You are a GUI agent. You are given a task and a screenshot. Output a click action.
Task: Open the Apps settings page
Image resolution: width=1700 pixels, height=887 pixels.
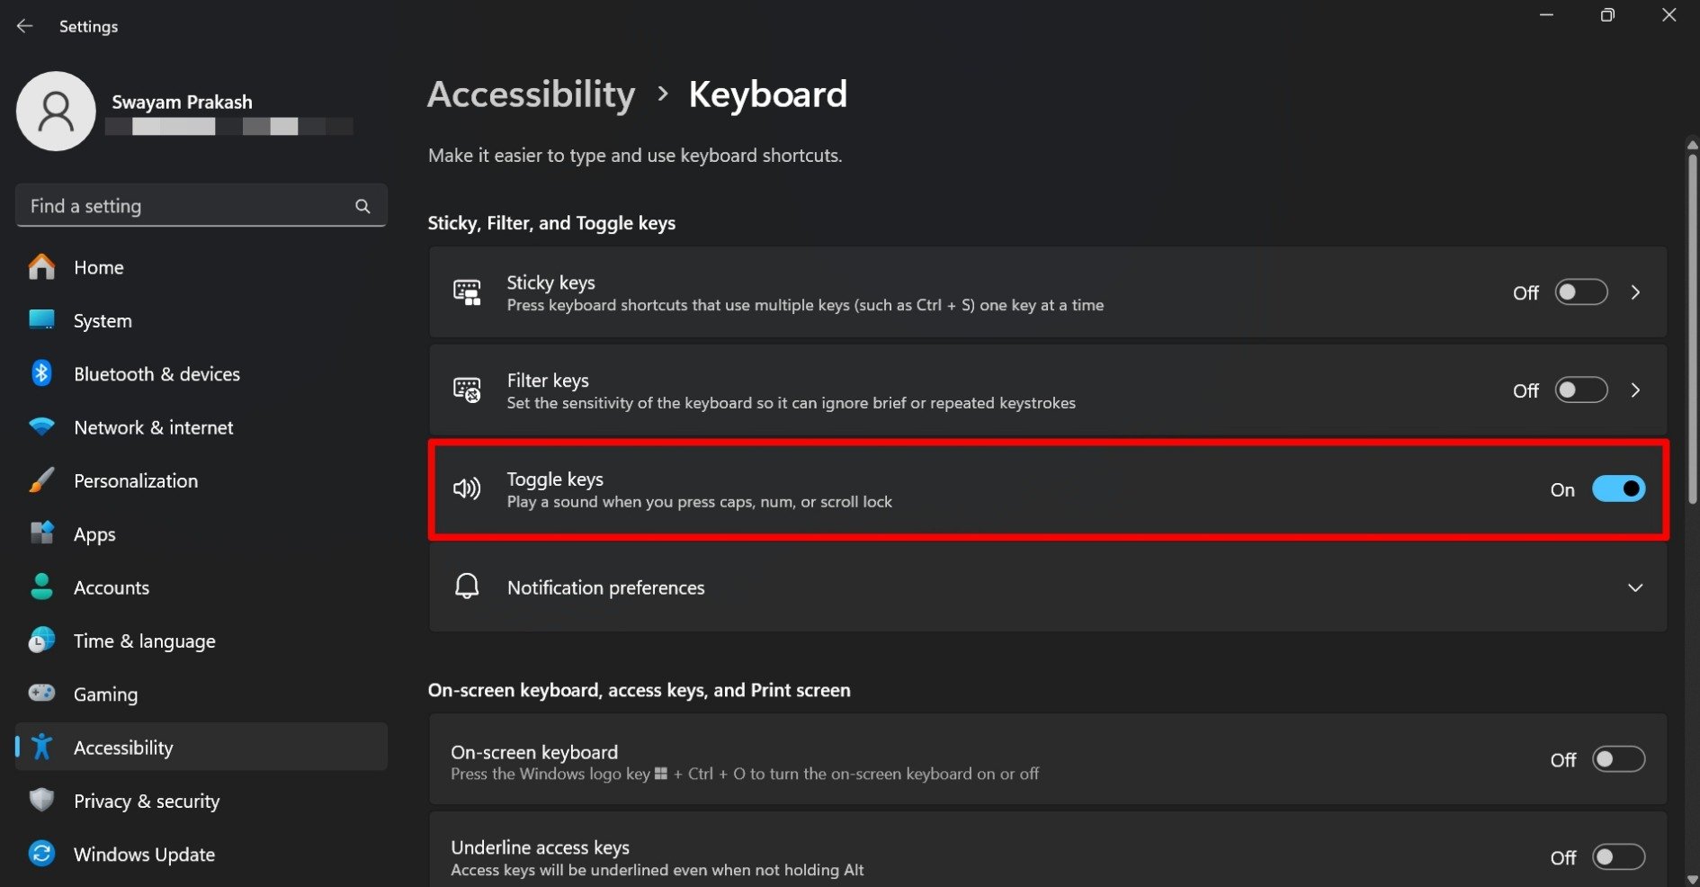(94, 534)
